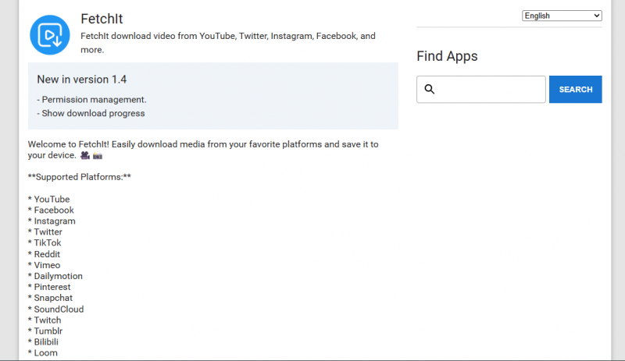
Task: Click 'Pinterest' in the platforms list
Action: pos(52,287)
